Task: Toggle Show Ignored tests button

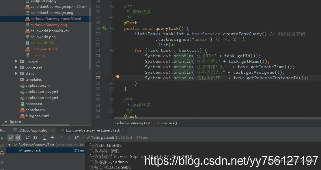Action: pos(18,138)
